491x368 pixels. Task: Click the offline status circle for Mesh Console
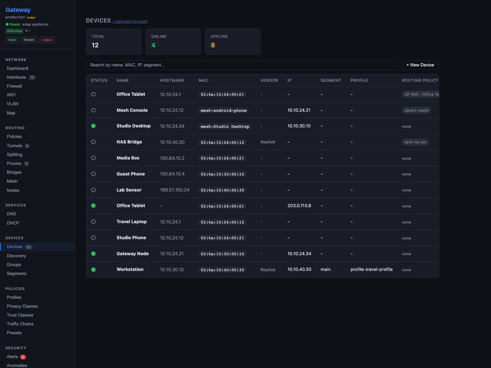click(93, 110)
